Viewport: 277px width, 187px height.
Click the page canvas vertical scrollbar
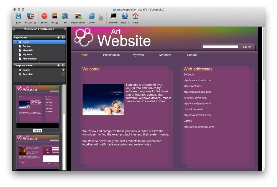coord(264,54)
